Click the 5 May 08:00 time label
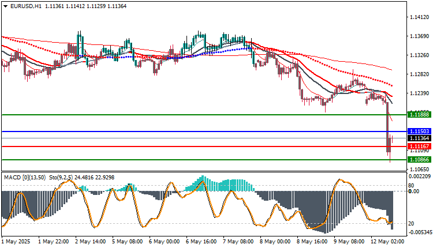433x248 pixels. point(128,242)
